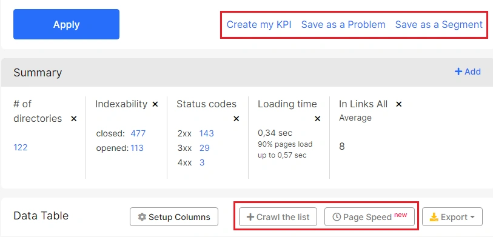Click the Data Table heading
Image resolution: width=493 pixels, height=237 pixels.
pos(41,216)
